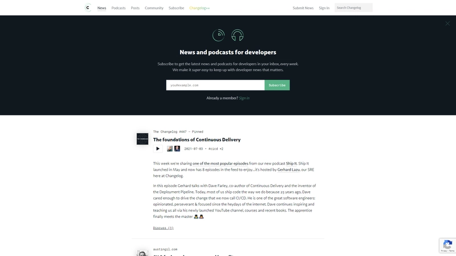
Task: Click the first guest avatar photo
Action: click(x=170, y=148)
